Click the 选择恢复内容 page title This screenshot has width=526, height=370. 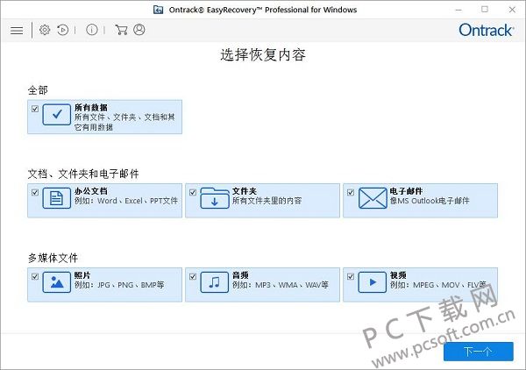(x=263, y=54)
